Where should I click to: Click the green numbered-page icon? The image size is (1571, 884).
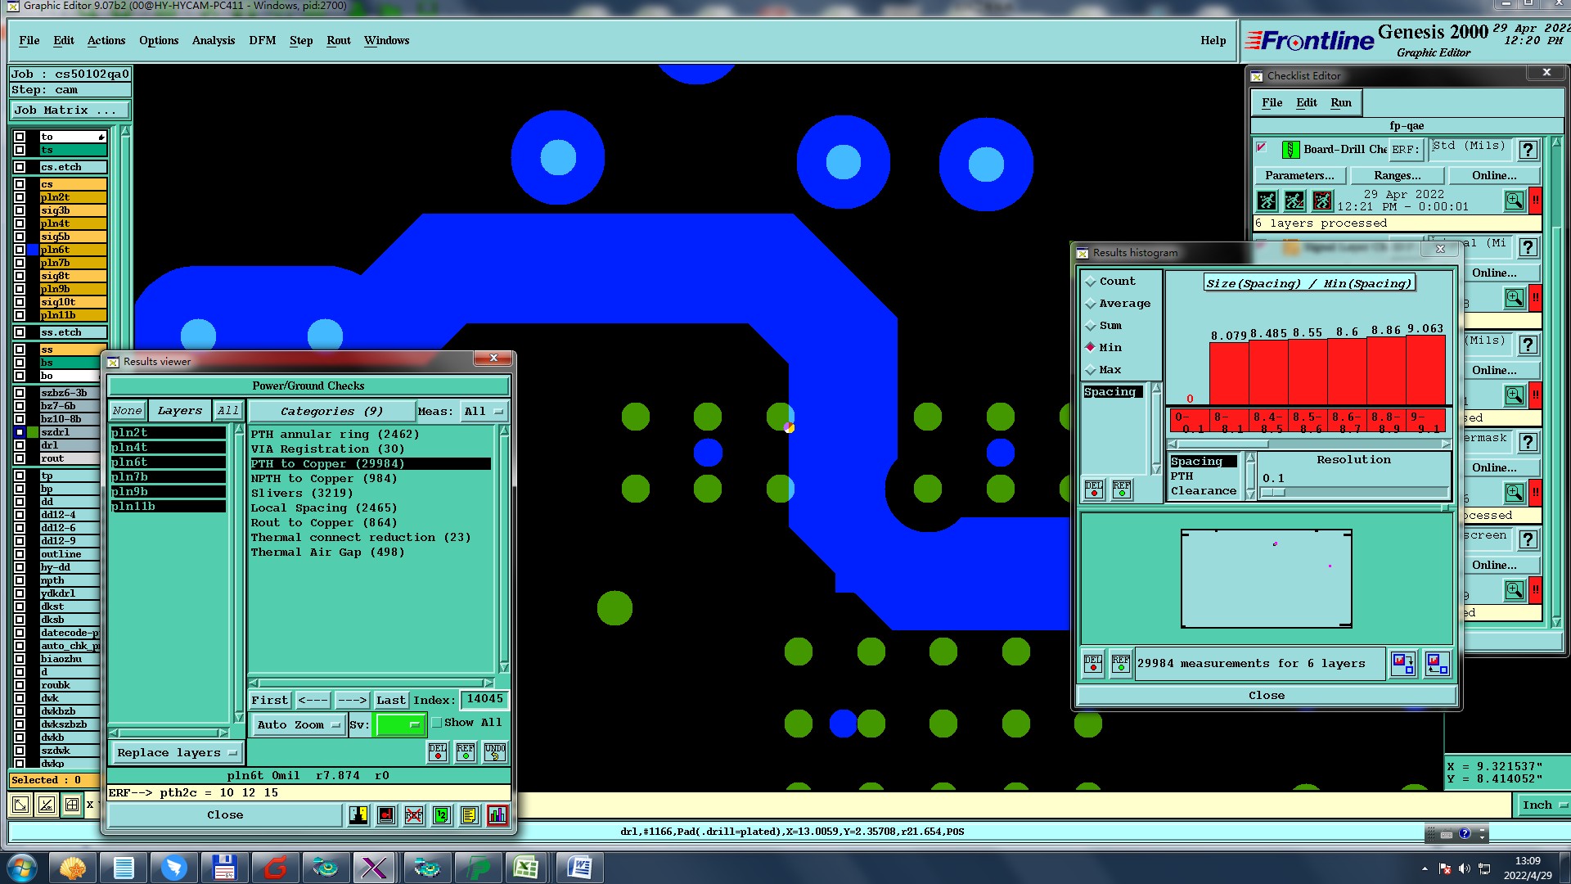441,815
